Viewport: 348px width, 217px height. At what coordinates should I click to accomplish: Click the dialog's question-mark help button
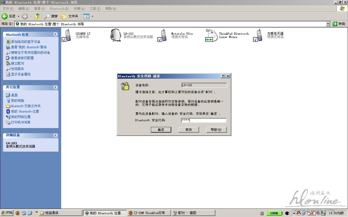pos(223,76)
